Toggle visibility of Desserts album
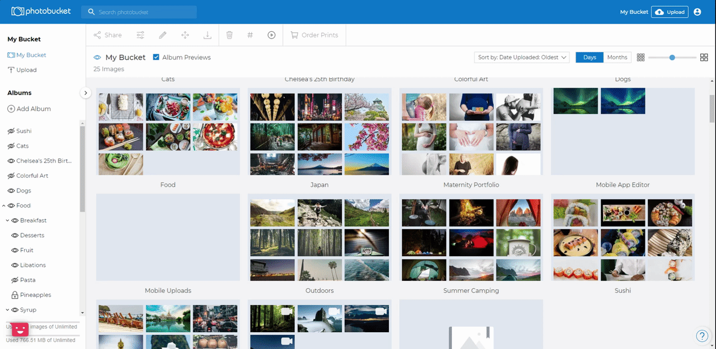Image resolution: width=716 pixels, height=349 pixels. (x=15, y=235)
